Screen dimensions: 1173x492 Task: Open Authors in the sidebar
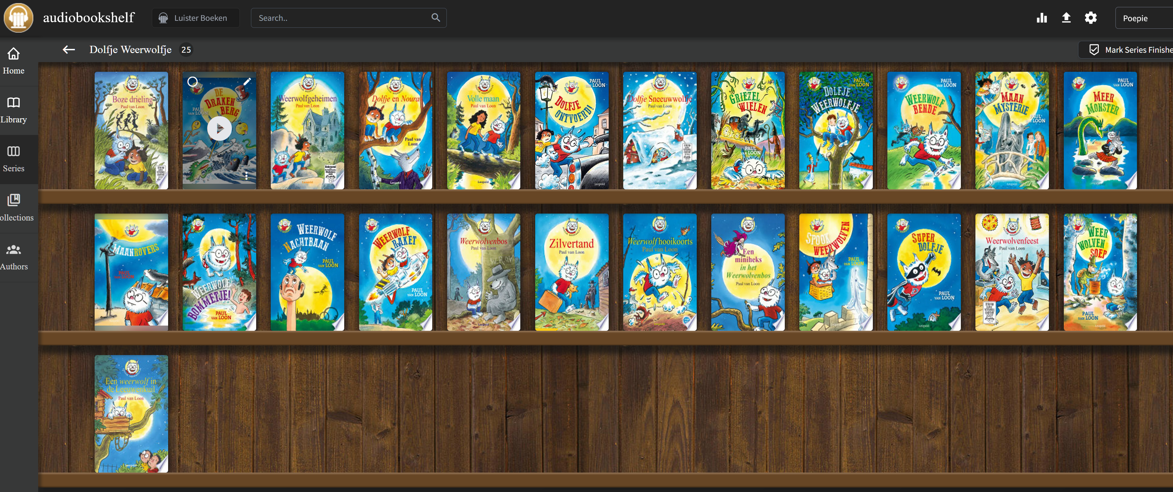coord(14,257)
